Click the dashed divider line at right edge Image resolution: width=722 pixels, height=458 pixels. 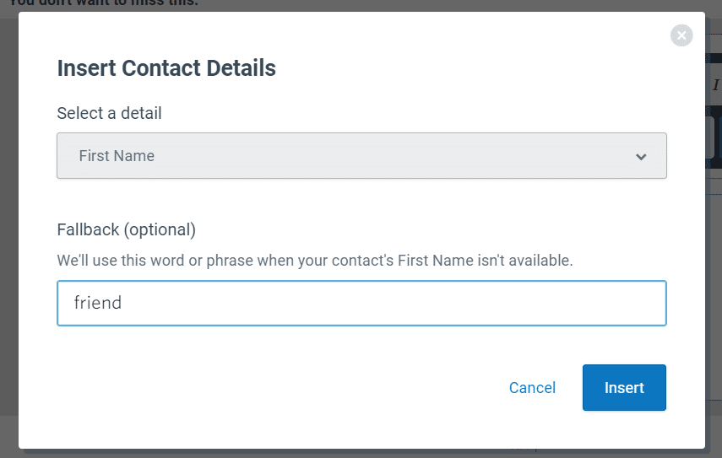(x=714, y=179)
